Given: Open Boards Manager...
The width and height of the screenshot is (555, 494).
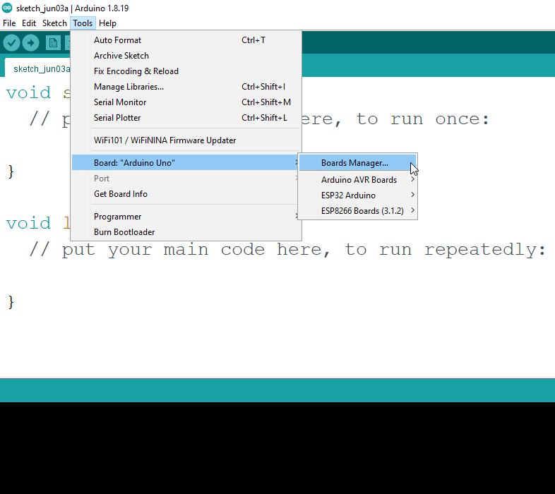Looking at the screenshot, I should (354, 163).
